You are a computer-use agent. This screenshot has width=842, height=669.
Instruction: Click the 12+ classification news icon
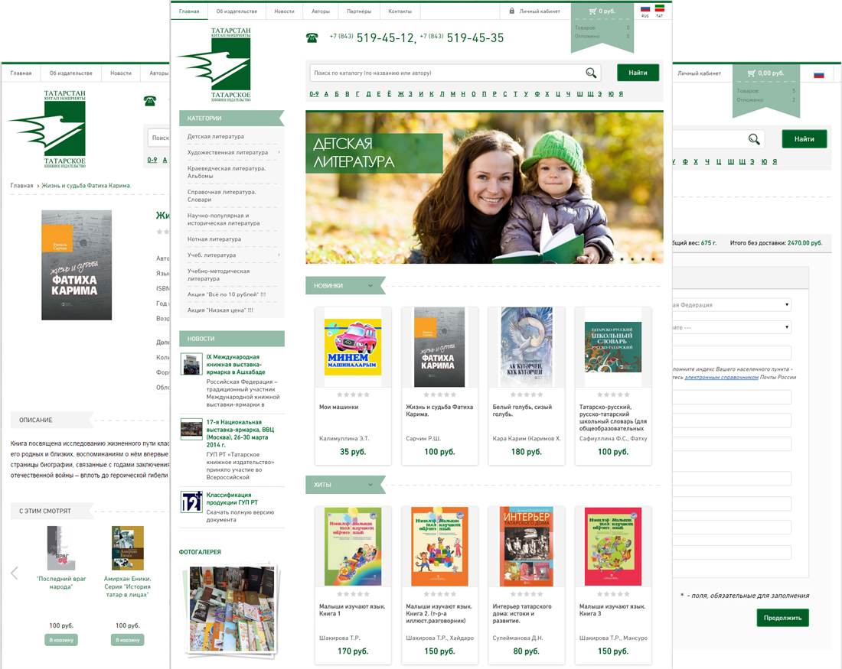click(191, 502)
